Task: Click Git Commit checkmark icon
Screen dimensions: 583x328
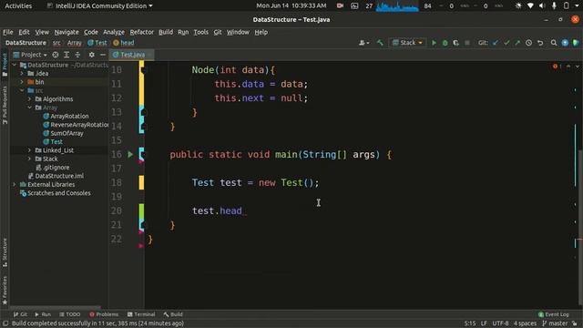Action: (x=506, y=43)
